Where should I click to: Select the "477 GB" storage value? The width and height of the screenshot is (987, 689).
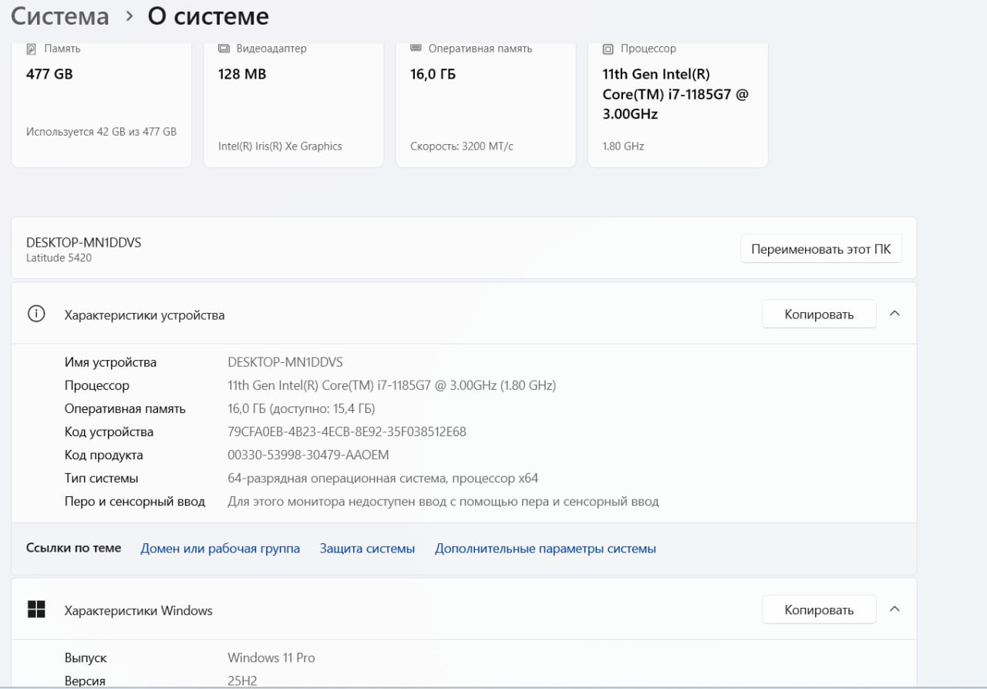click(x=49, y=74)
